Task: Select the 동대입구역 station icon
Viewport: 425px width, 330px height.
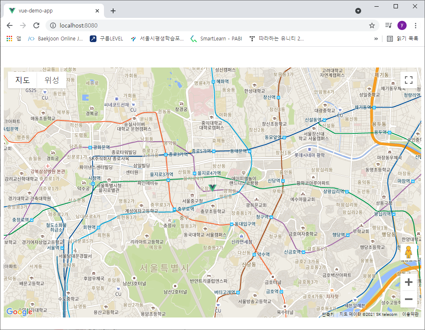Action: coord(232,224)
